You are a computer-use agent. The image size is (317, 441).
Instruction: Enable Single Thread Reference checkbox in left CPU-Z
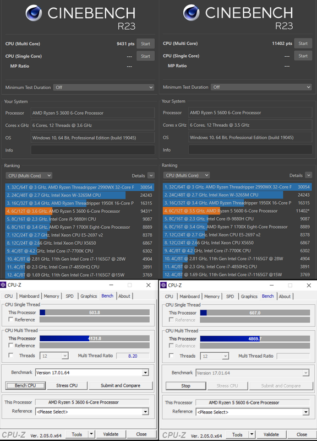[10, 320]
